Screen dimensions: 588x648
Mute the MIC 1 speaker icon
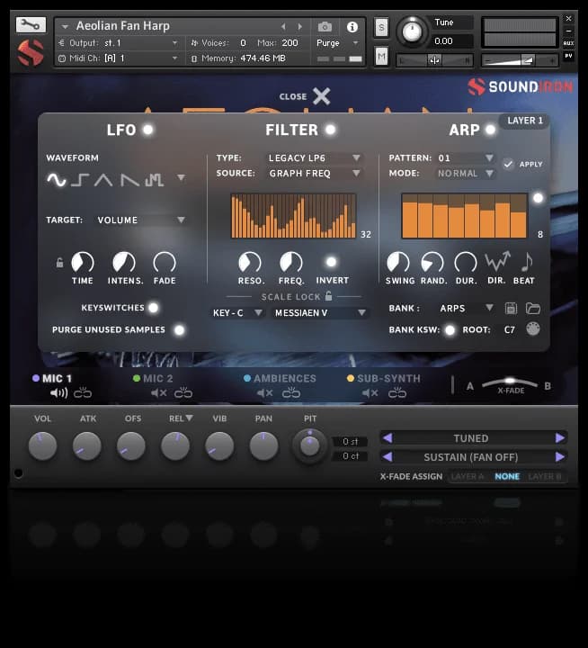59,393
